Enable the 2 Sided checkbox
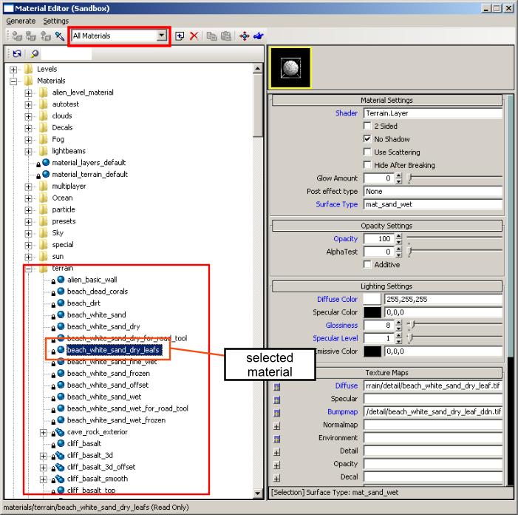 [x=367, y=127]
